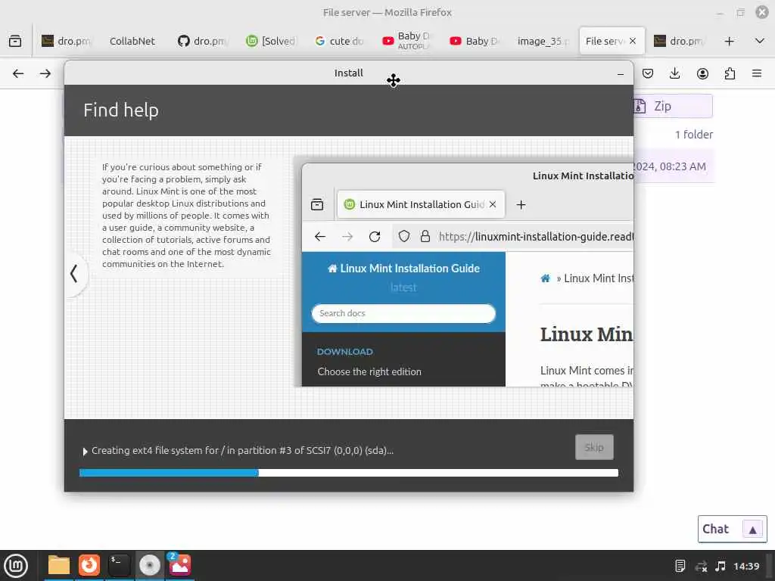
Task: Switch to CollabNet tab
Action: [x=132, y=41]
